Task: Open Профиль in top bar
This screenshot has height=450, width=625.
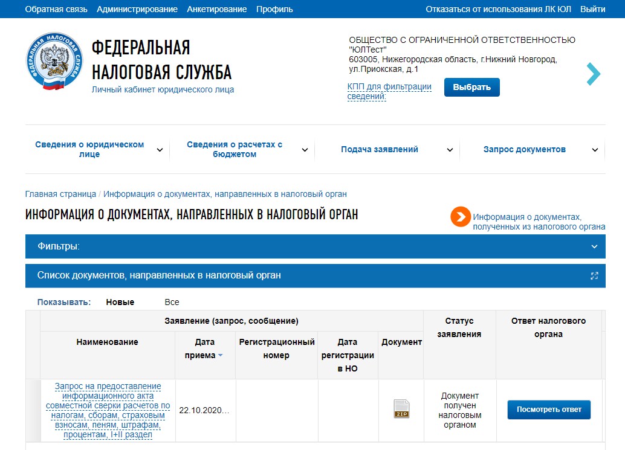Action: click(x=274, y=9)
